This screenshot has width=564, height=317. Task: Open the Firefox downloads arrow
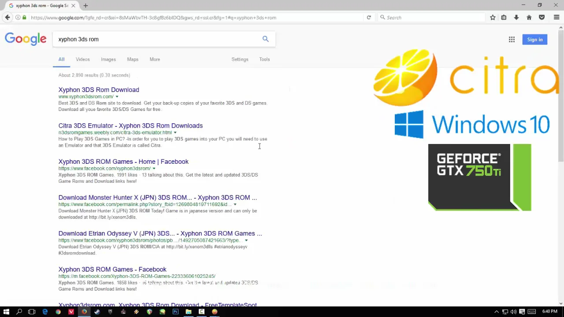coord(516,18)
